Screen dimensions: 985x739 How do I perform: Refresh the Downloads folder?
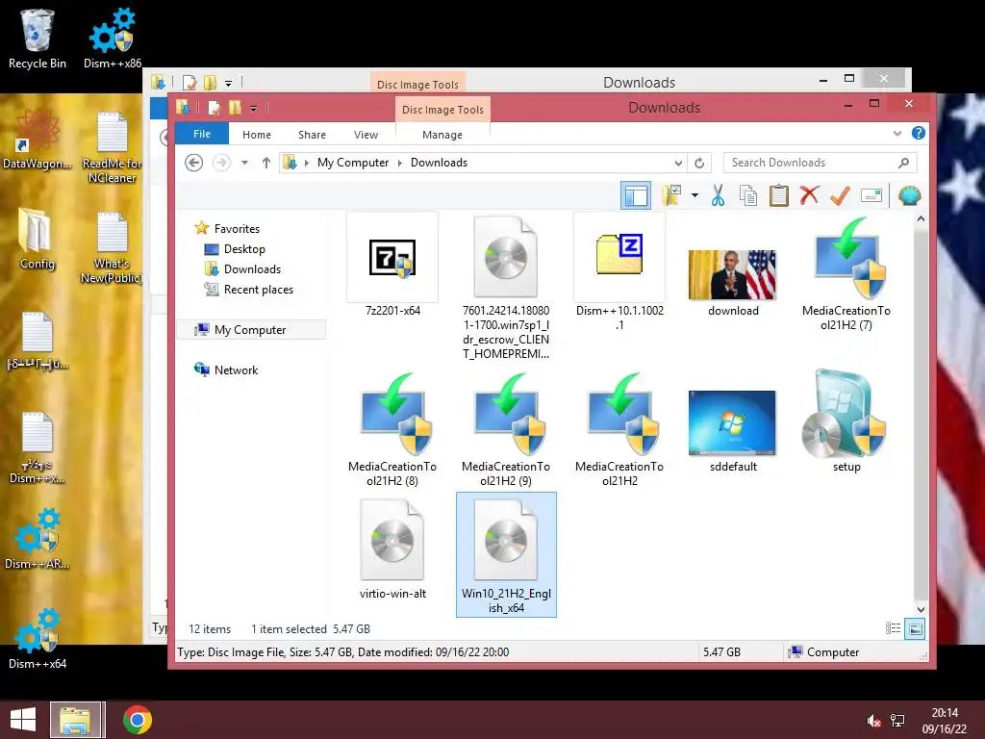point(699,164)
